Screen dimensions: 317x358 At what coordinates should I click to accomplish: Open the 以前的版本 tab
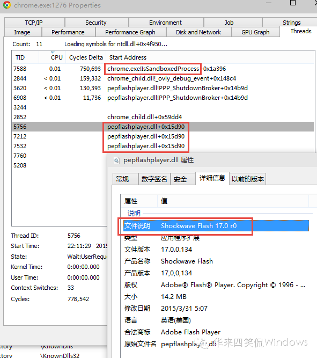[248, 179]
